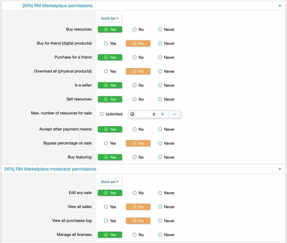
Task: Set Is a seller to No
Action: (x=135, y=85)
